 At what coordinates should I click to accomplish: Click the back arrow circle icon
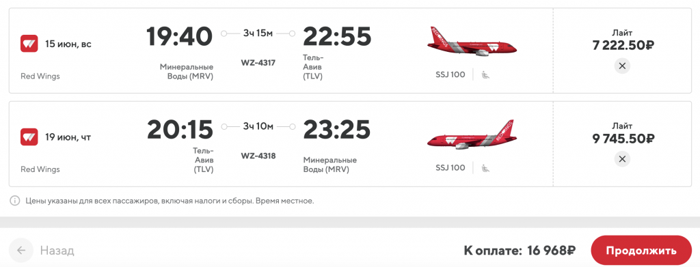21,251
